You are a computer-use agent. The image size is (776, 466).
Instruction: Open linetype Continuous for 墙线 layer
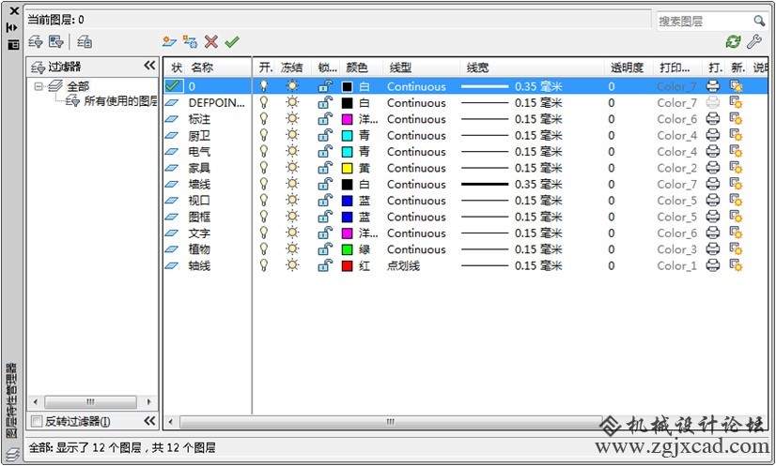[x=416, y=185]
